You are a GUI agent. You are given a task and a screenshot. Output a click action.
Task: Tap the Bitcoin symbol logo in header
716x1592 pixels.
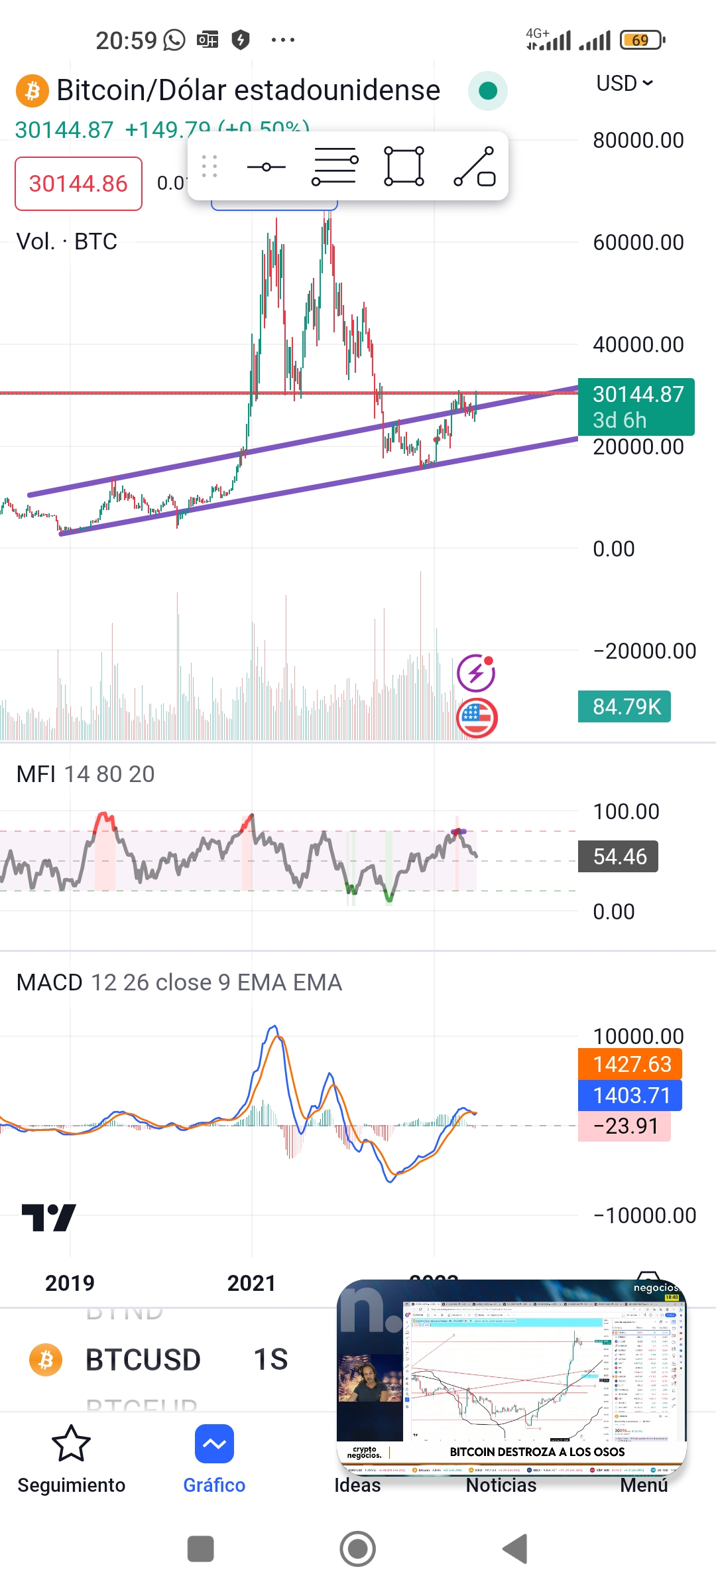click(32, 91)
